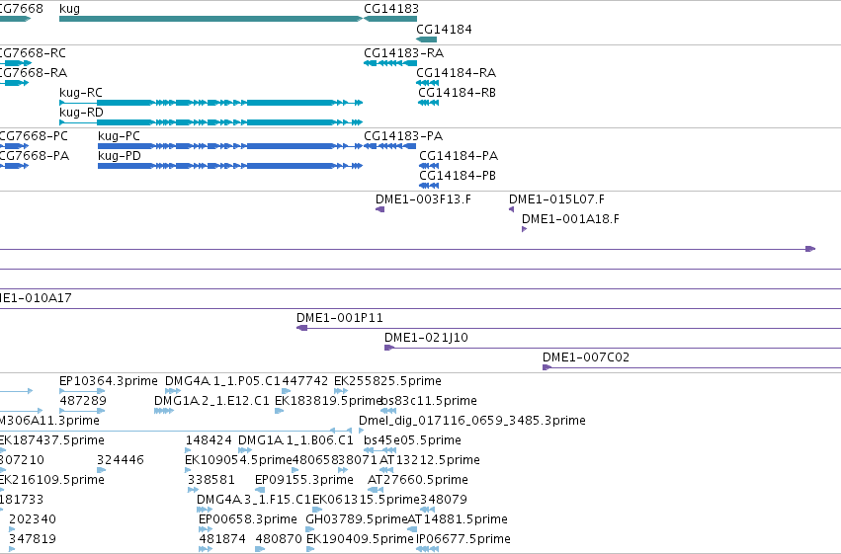Click the EK216109.5prime EST arrow
The height and width of the screenshot is (554, 841).
[x=2, y=490]
